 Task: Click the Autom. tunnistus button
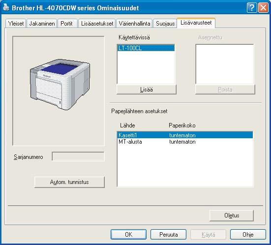[x=69, y=182]
